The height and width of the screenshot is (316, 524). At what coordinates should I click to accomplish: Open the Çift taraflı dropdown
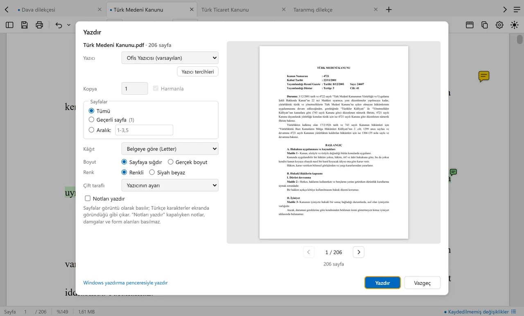[170, 185]
